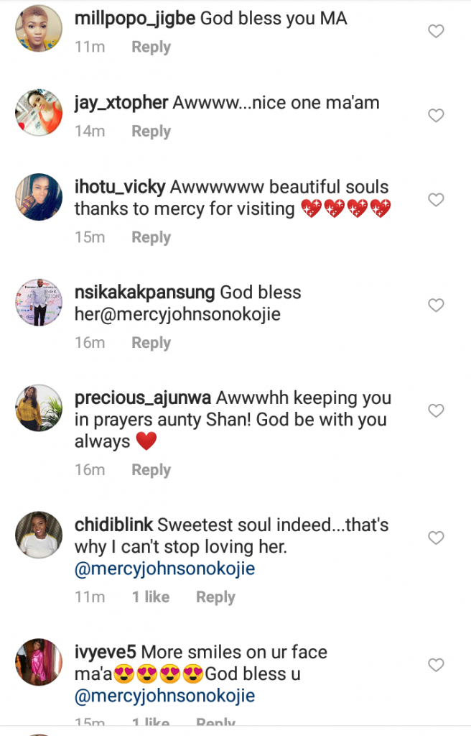The width and height of the screenshot is (471, 736).
Task: Reply to precious_ajunwa's comment
Action: tap(151, 470)
